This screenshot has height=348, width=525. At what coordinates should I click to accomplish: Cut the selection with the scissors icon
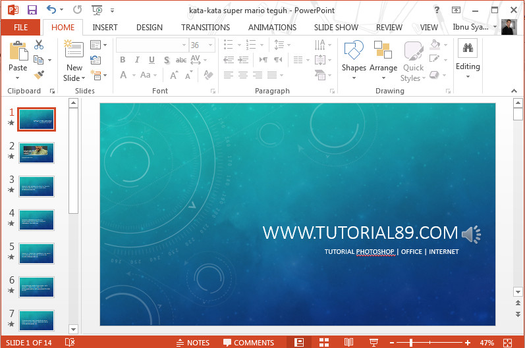[39, 45]
